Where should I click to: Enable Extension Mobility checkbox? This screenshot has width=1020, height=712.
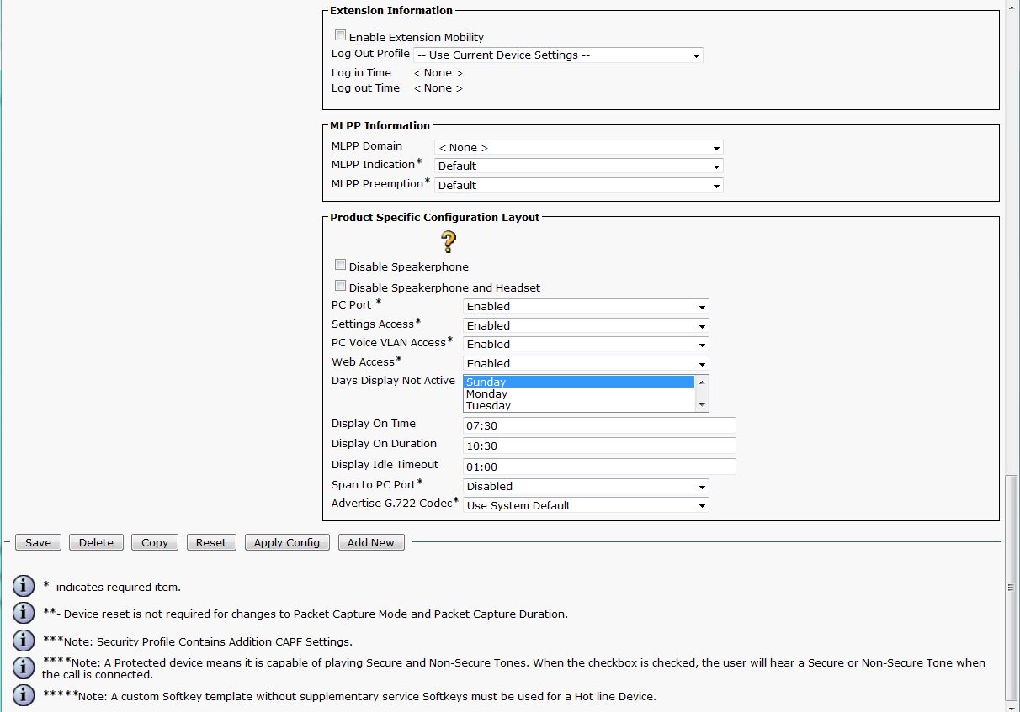[x=340, y=36]
